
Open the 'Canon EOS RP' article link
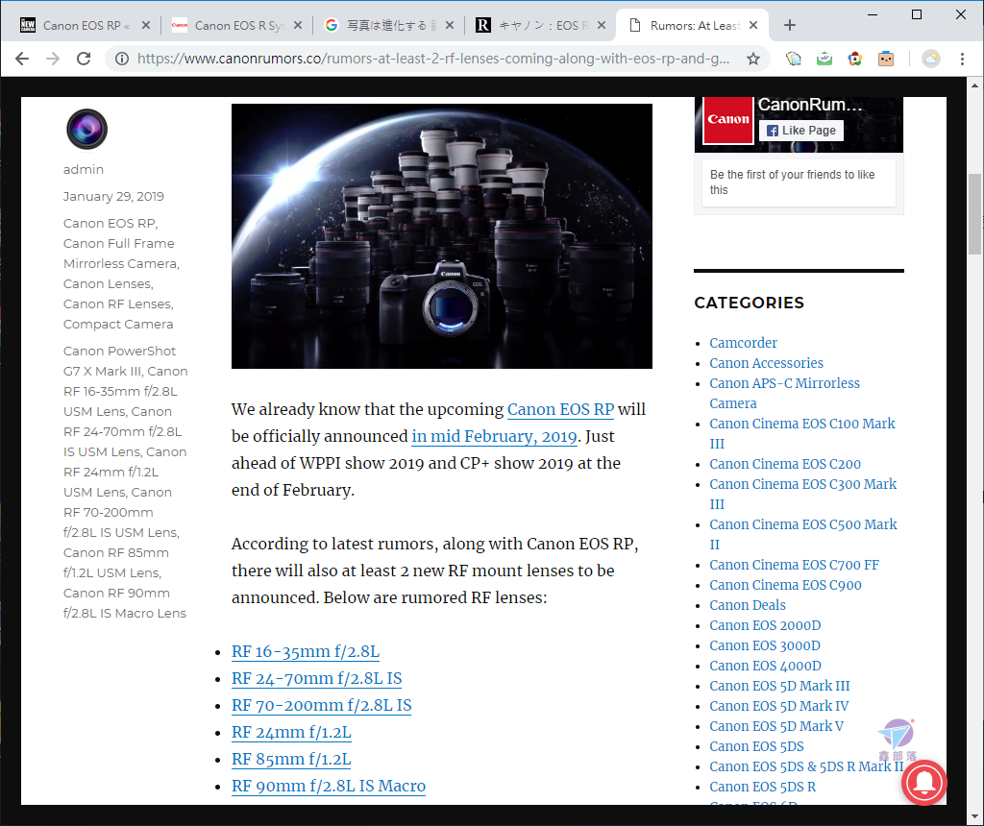coord(560,409)
